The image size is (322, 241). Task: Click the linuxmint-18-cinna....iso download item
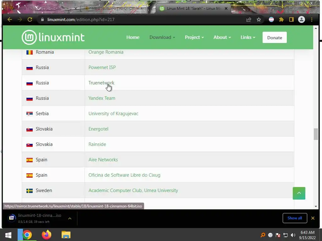point(39,218)
